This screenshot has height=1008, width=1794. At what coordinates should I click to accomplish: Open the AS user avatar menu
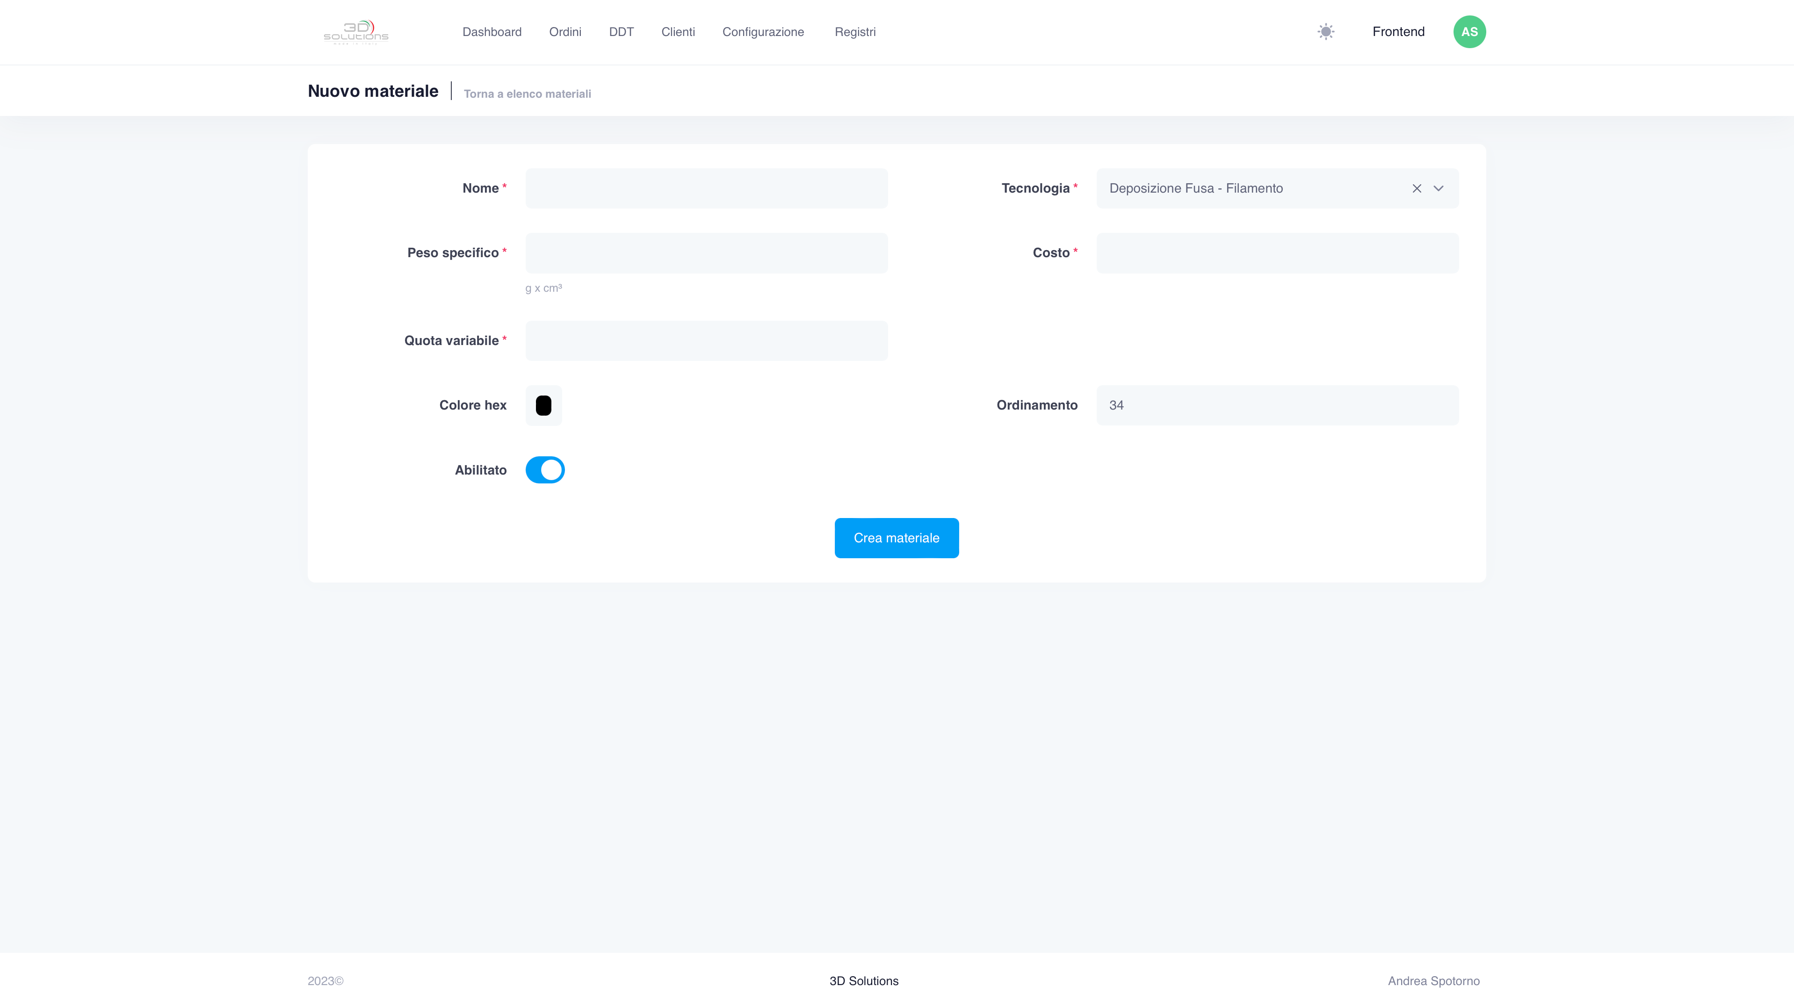[x=1469, y=32]
